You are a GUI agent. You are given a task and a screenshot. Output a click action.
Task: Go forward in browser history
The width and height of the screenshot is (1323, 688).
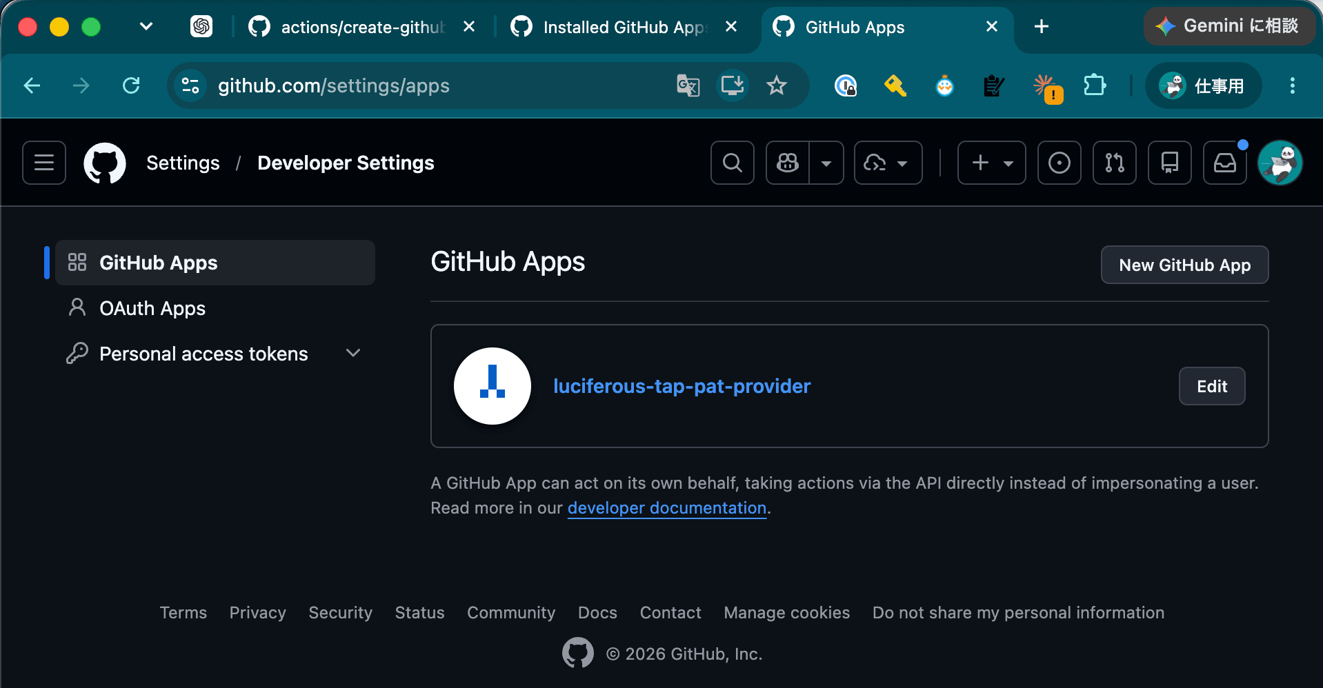click(x=81, y=85)
